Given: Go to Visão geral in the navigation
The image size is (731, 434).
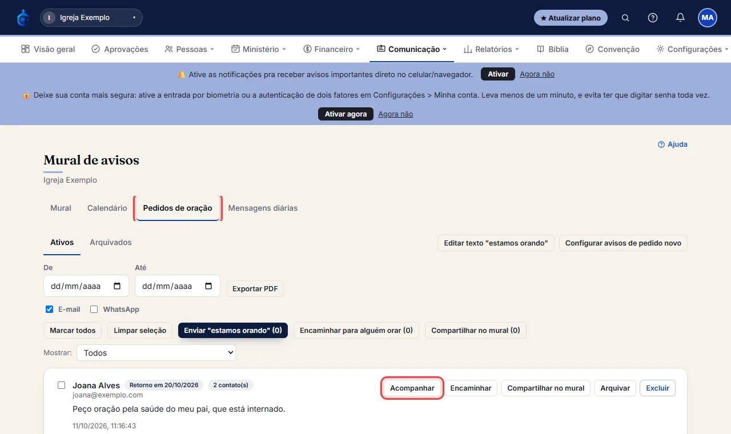Looking at the screenshot, I should [x=48, y=49].
